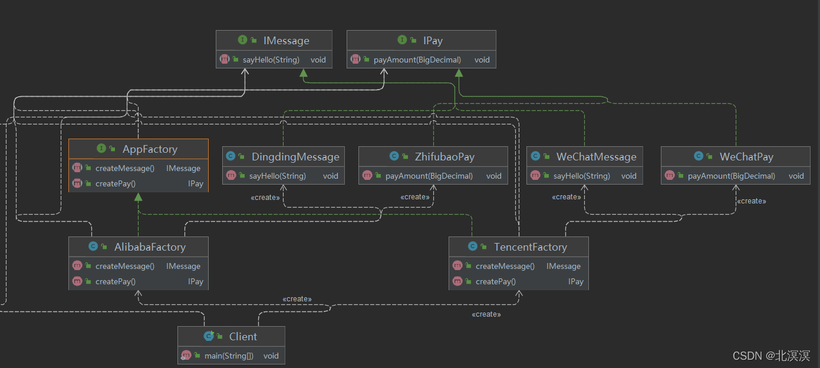Select createPay() row in TencentFactory
Screen dimensions: 820x368
point(519,281)
